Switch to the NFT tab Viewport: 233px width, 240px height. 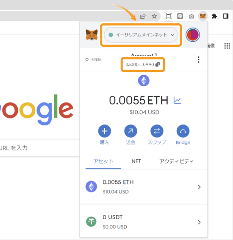click(x=136, y=161)
